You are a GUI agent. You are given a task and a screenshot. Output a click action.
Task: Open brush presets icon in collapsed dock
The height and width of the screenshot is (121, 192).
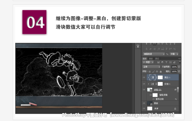click(x=138, y=46)
